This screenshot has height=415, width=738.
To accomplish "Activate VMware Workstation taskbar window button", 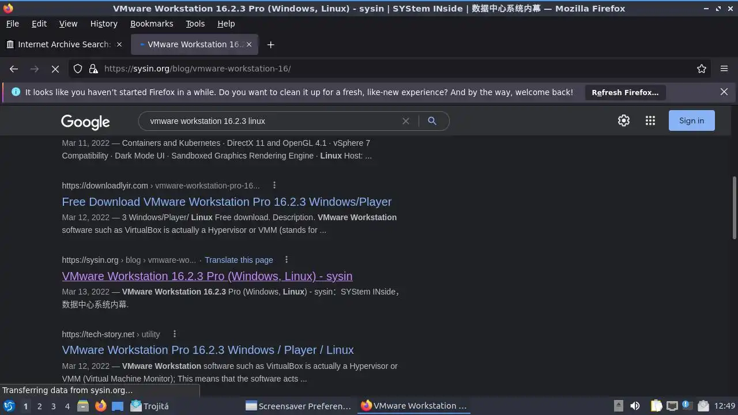I will tap(414, 406).
